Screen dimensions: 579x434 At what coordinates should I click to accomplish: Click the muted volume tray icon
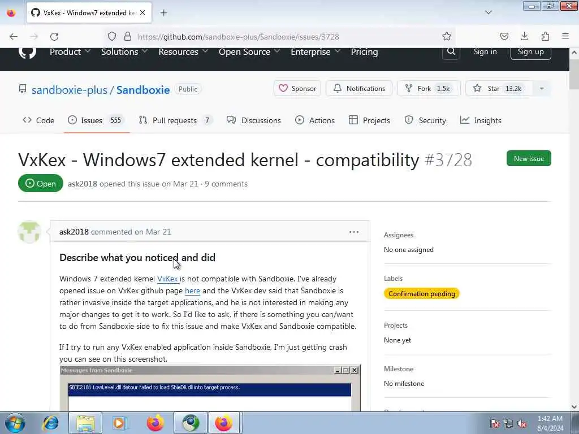[x=522, y=423]
